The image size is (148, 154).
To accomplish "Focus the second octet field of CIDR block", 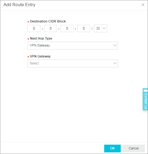I will click(x=50, y=29).
